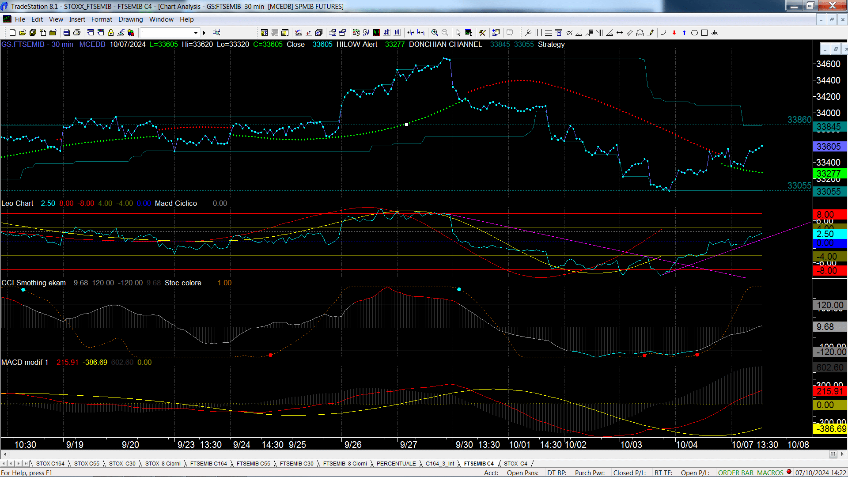Switch to the STOX C30 tab
The image size is (848, 477).
[x=122, y=464]
